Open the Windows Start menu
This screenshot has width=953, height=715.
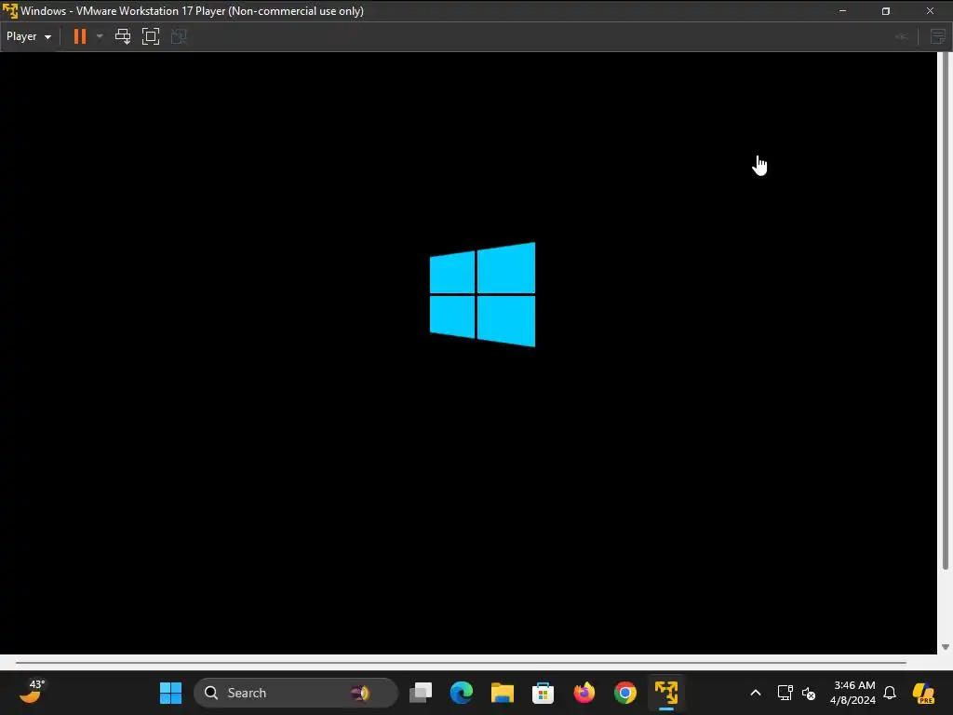(171, 693)
